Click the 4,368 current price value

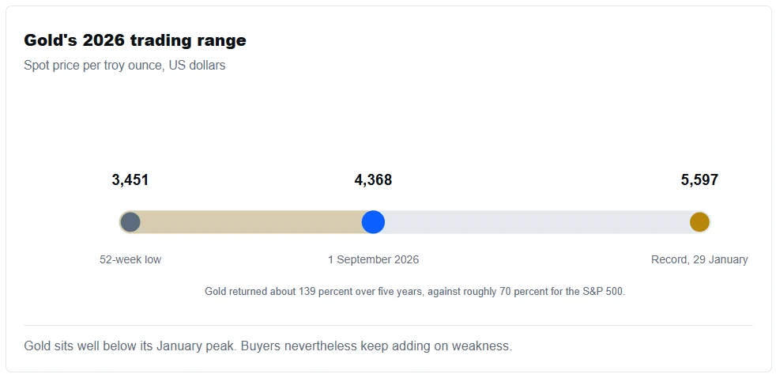pyautogui.click(x=373, y=179)
